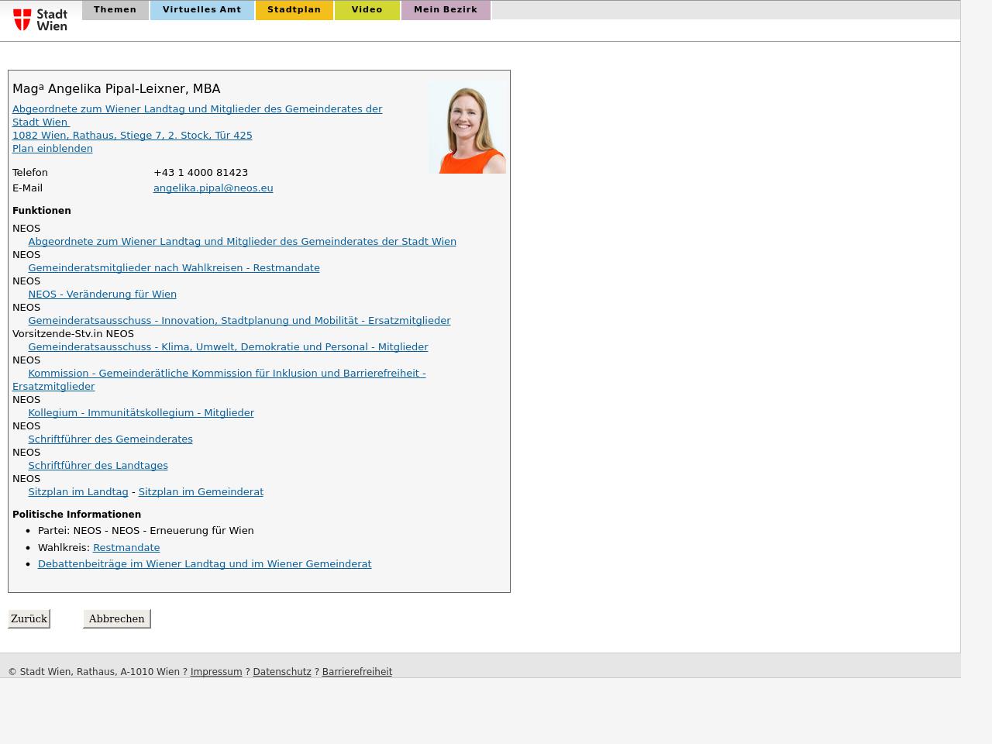Click the Partei: NEOS - Erneuerung für Wien text
Screen dimensions: 992x744
pyautogui.click(x=146, y=530)
